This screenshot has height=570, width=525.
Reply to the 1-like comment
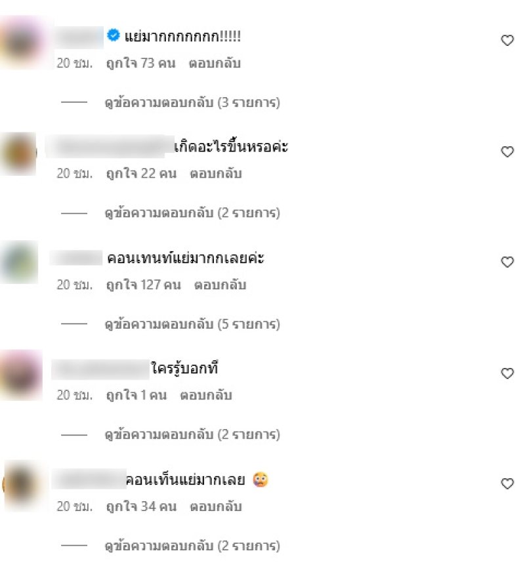pos(206,395)
